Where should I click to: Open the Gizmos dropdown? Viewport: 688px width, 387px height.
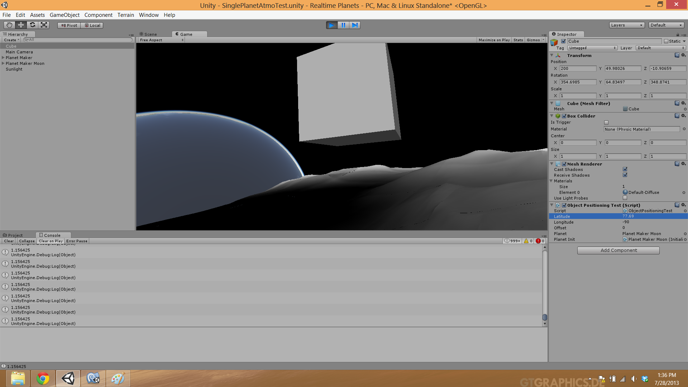click(535, 40)
